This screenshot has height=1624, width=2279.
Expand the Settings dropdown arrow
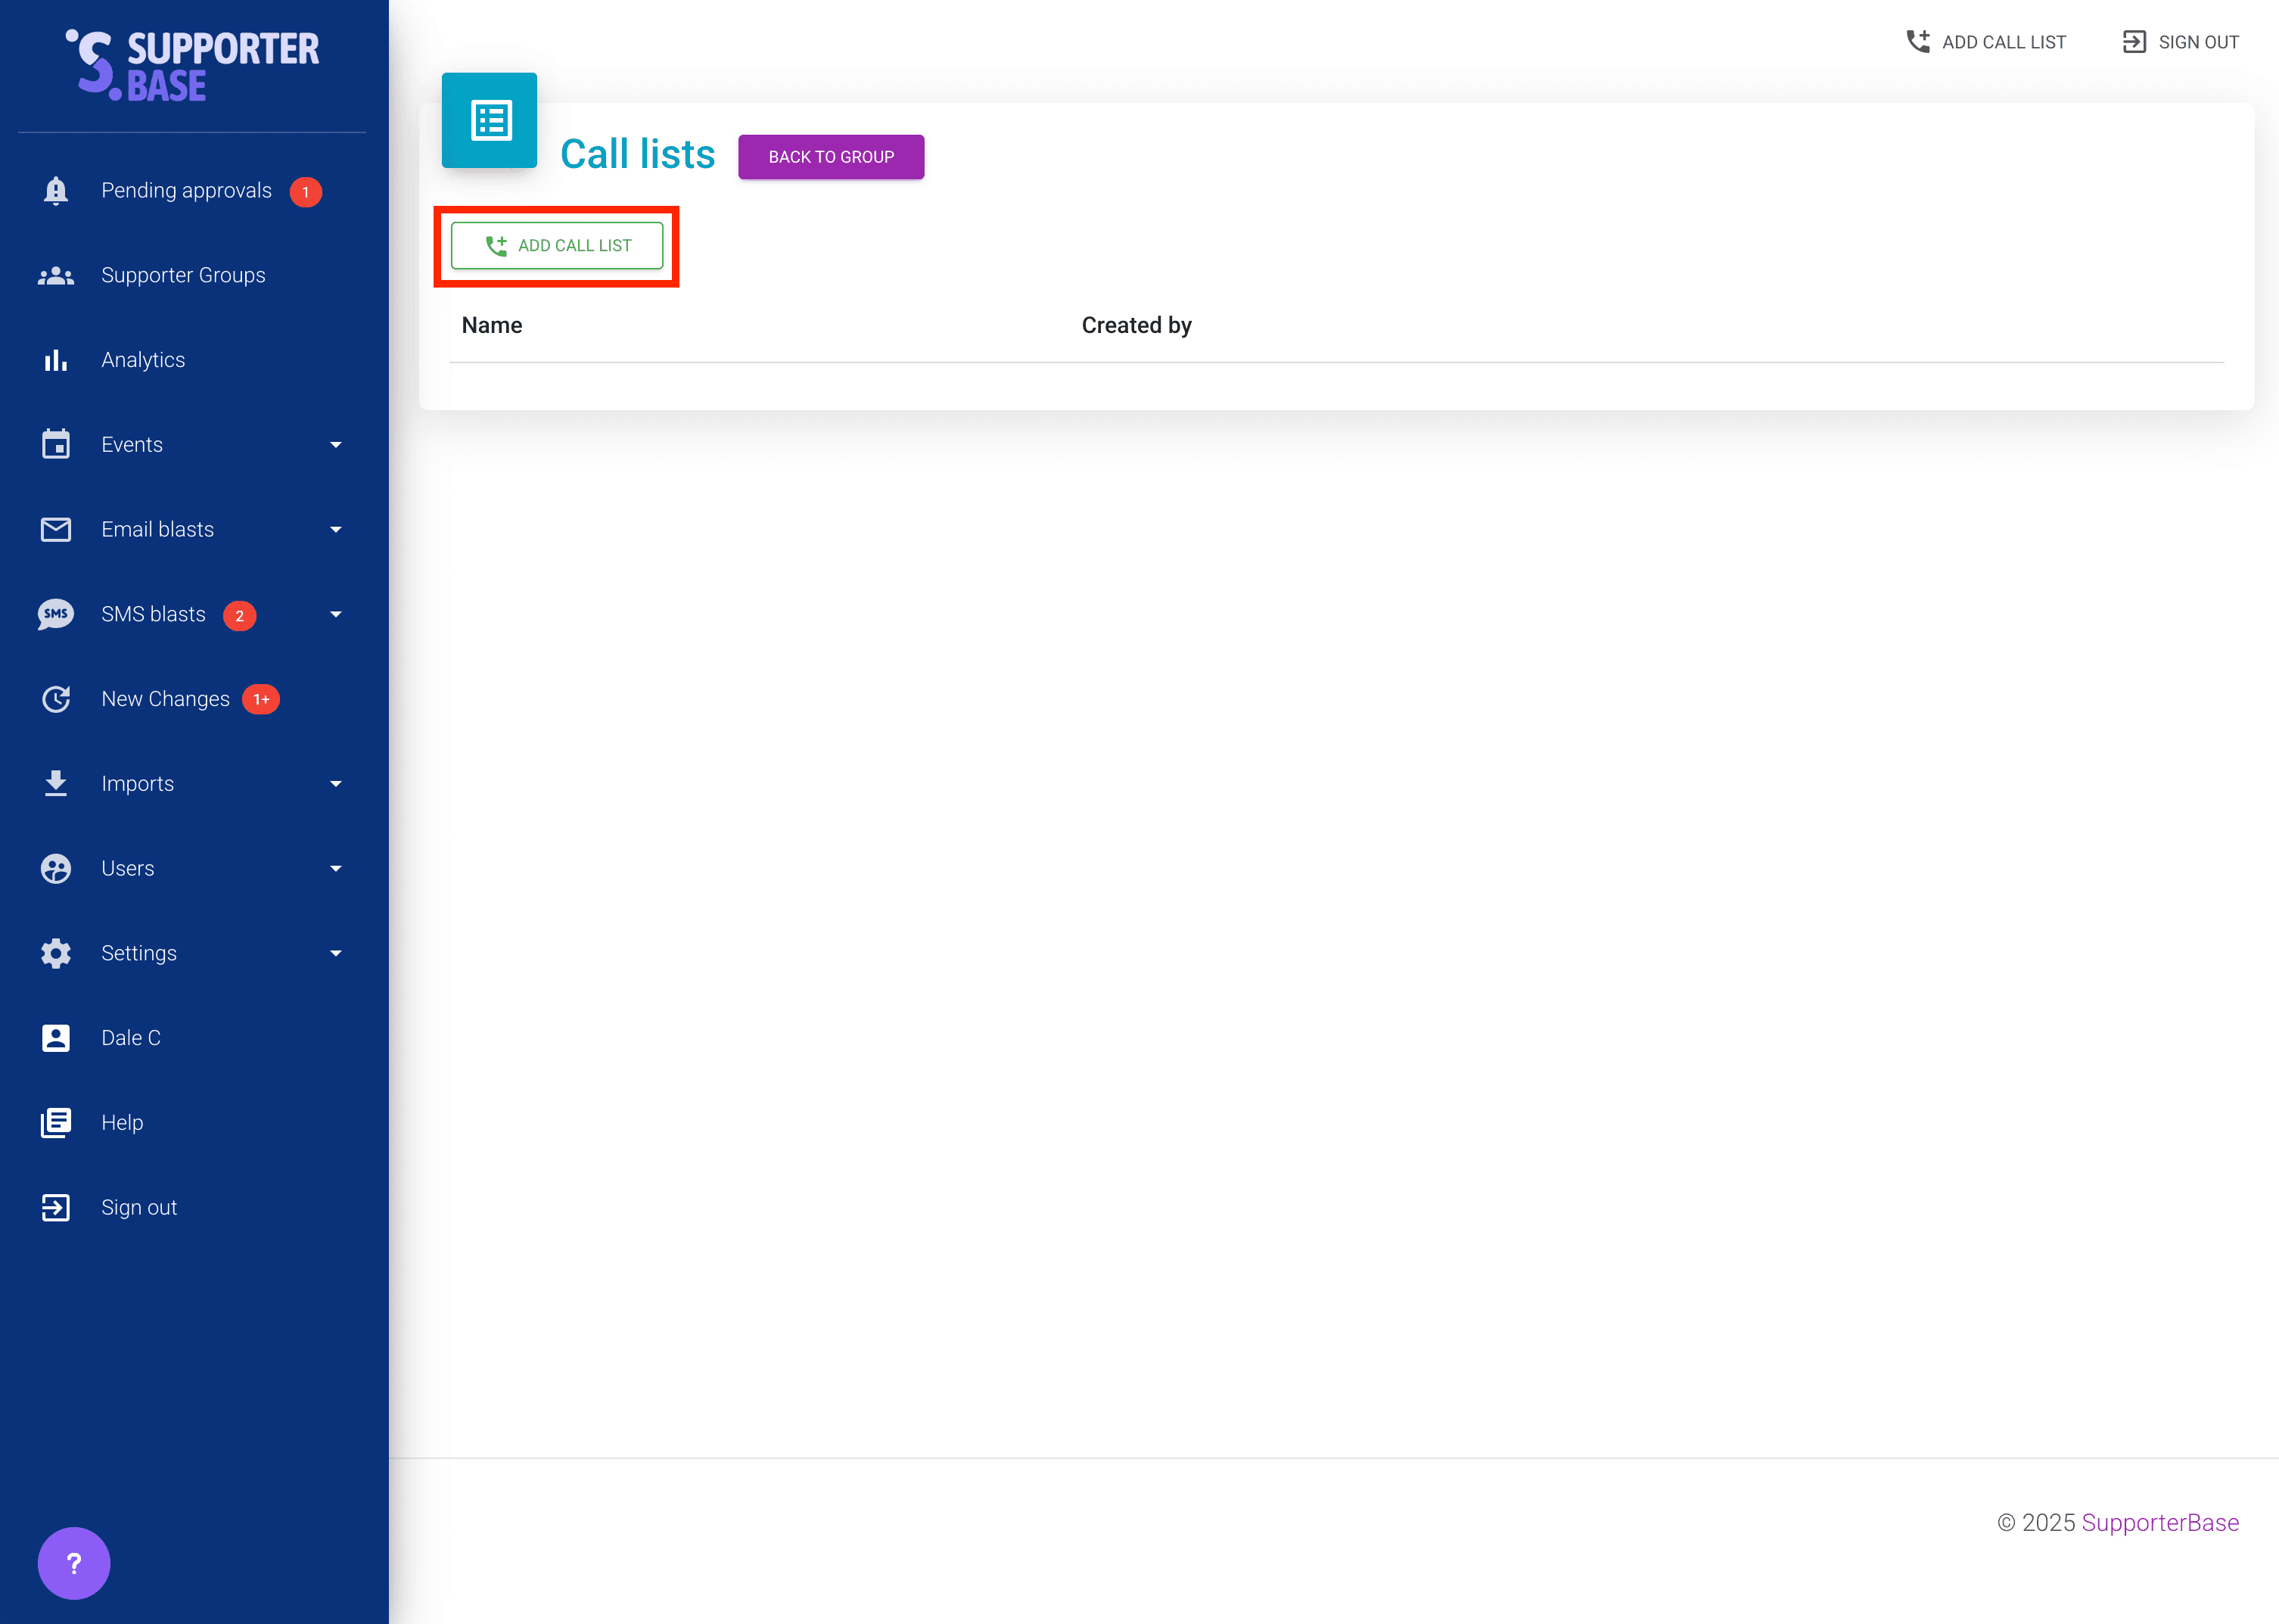tap(336, 954)
